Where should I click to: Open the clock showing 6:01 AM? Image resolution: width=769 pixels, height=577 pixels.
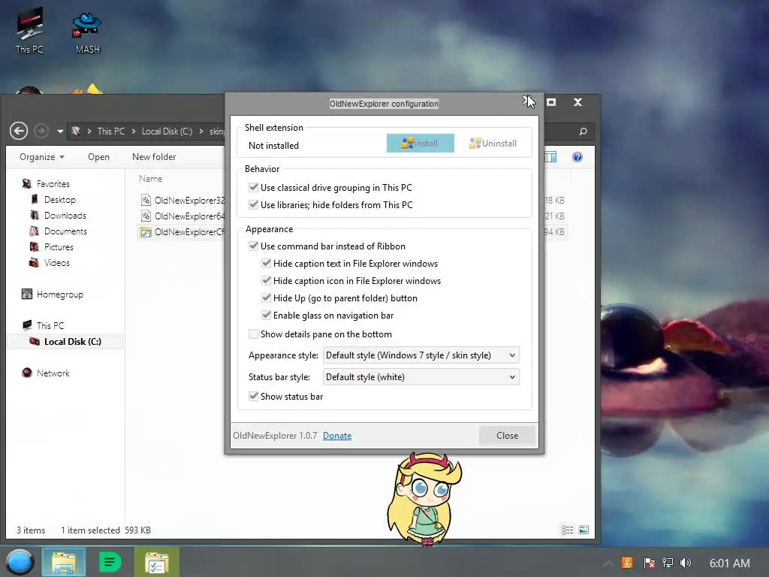730,563
